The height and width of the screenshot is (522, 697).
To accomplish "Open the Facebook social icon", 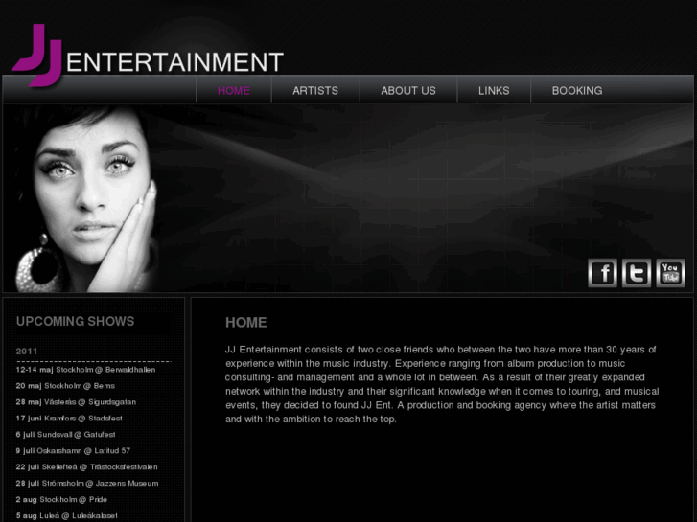I will tap(602, 273).
